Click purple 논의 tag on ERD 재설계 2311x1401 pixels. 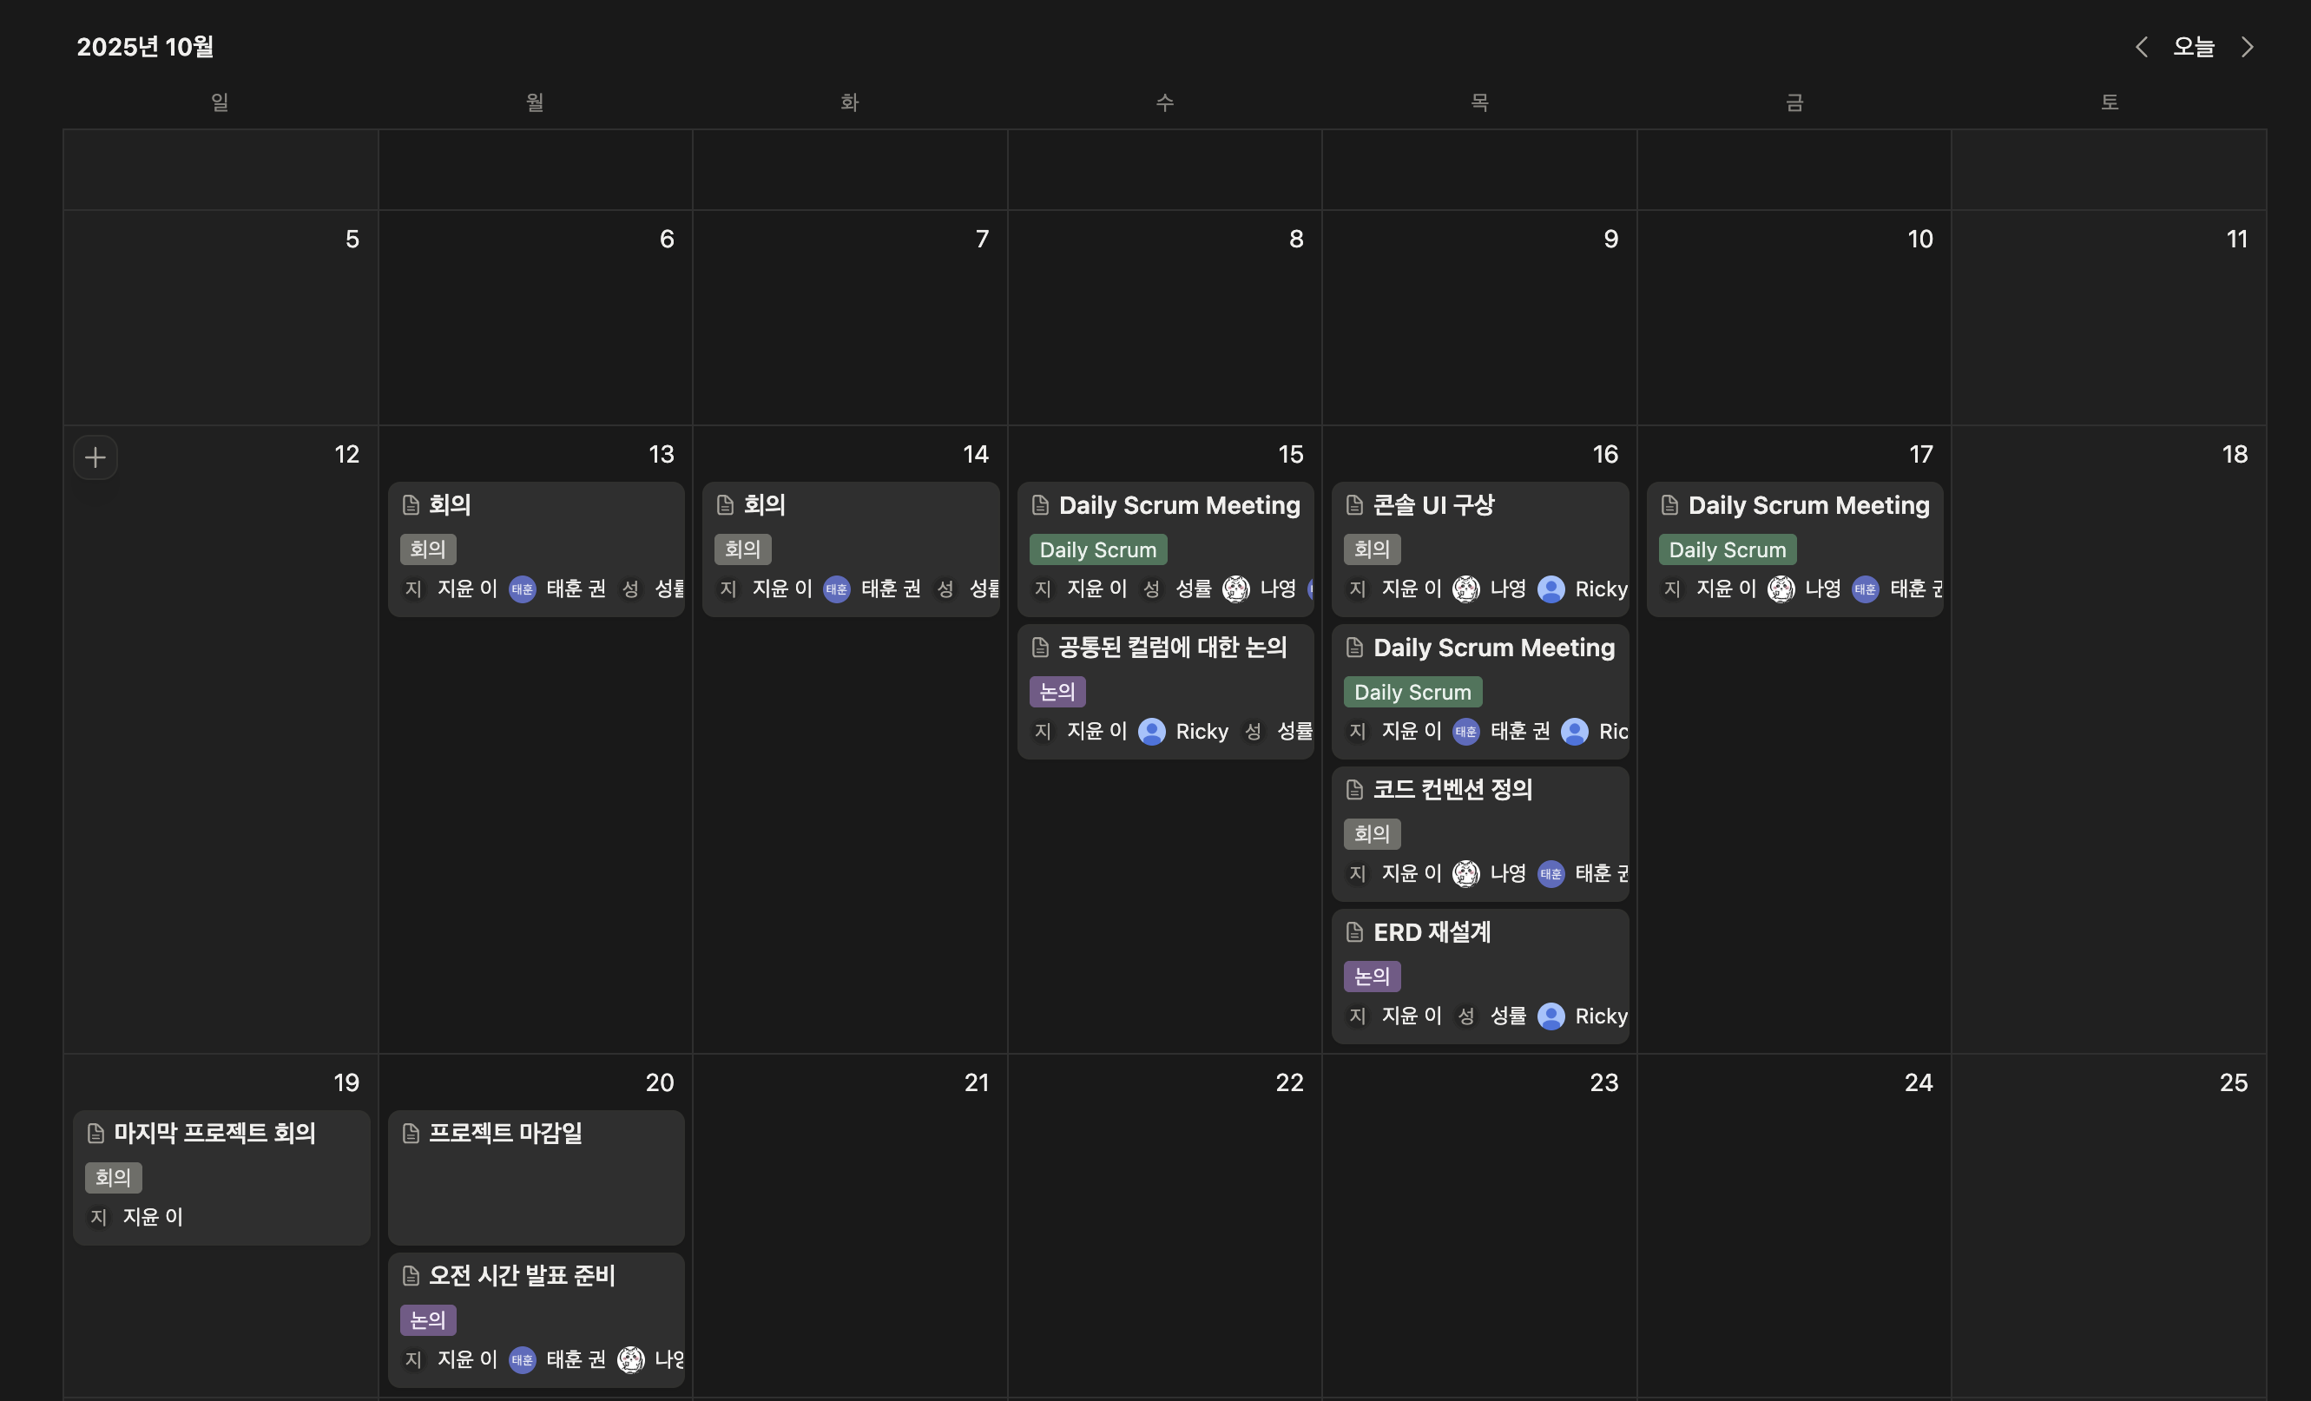click(x=1373, y=977)
